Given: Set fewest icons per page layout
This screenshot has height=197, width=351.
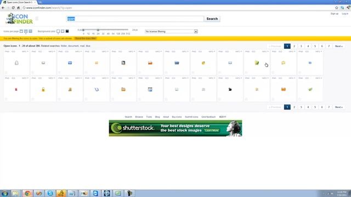Looking at the screenshot, I should [21, 31].
